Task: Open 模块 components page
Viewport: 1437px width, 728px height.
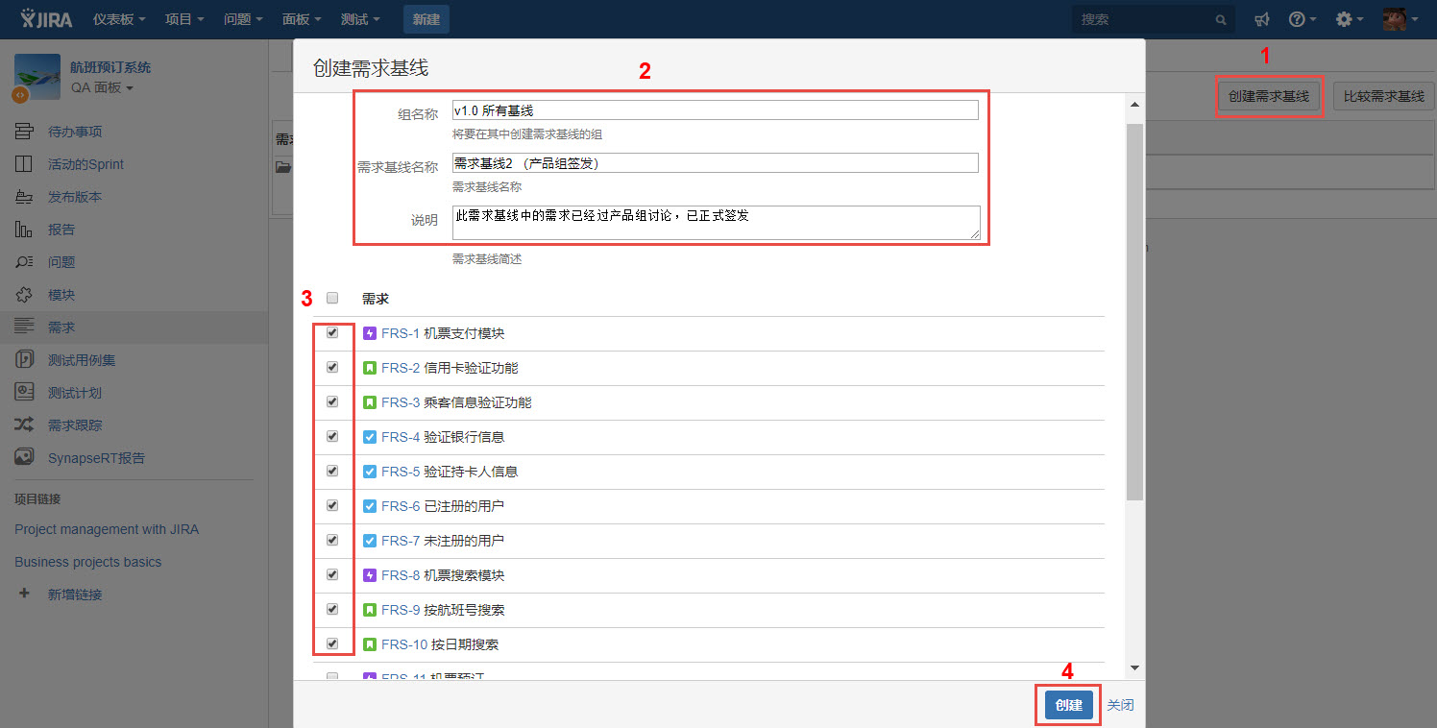Action: [61, 295]
